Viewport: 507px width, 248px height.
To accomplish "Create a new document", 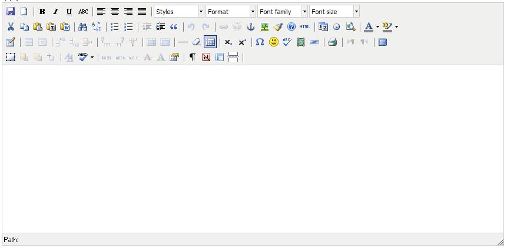I will [24, 12].
